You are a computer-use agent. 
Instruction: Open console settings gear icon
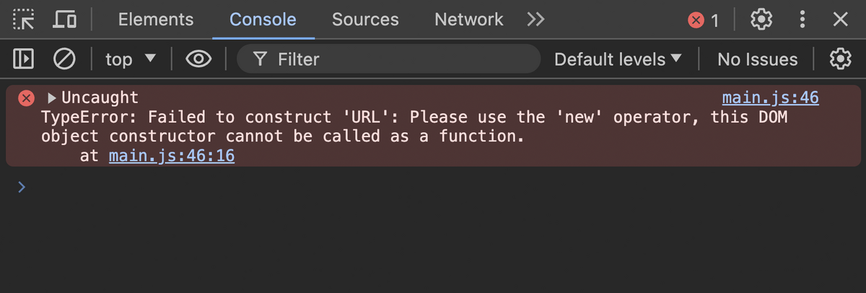840,59
